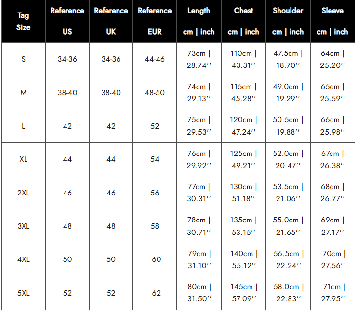Click the Tag Size header cell

[23, 22]
